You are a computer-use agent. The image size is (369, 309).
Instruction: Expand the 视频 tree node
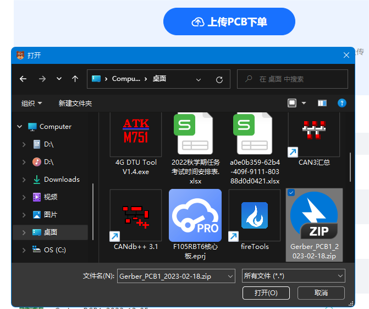pyautogui.click(x=24, y=197)
